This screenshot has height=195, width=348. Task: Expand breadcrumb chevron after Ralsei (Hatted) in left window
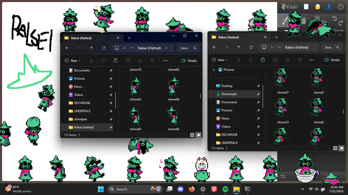(x=166, y=48)
